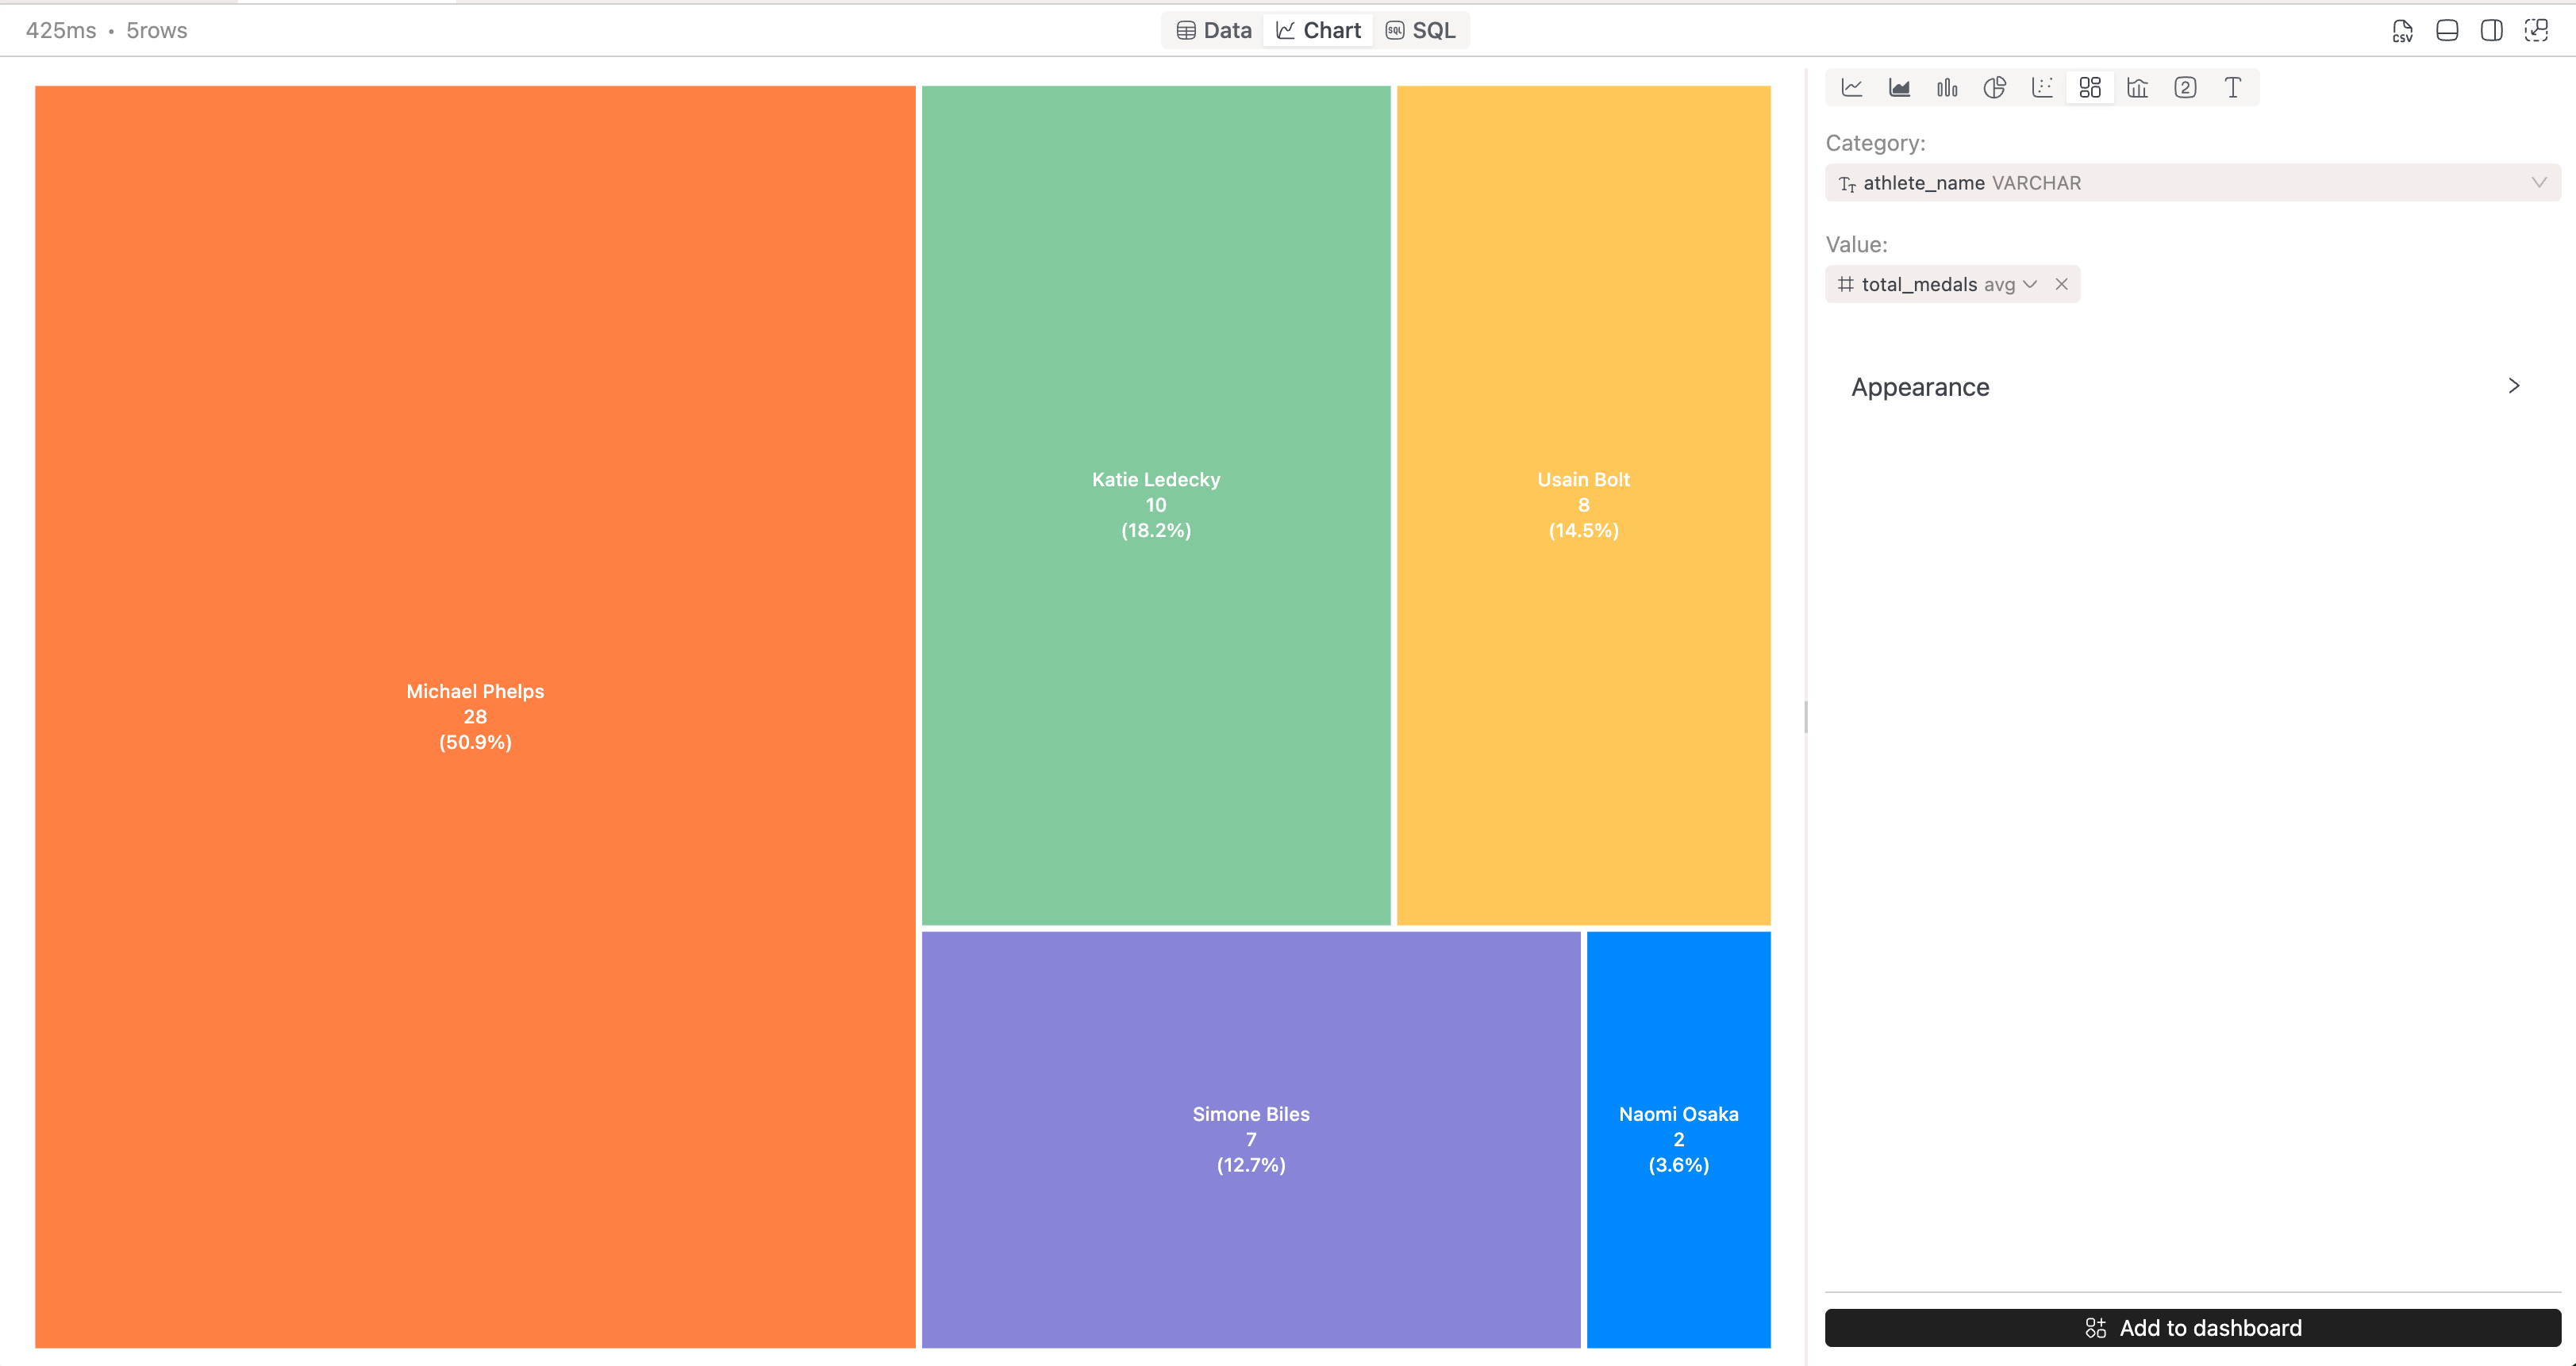Screen dimensions: 2576x1366
Task: Select the line chart type
Action: tap(1853, 87)
